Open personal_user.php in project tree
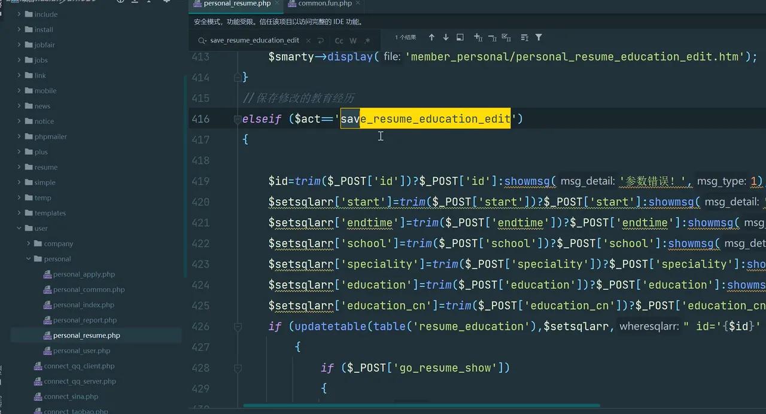The image size is (766, 414). [x=81, y=351]
